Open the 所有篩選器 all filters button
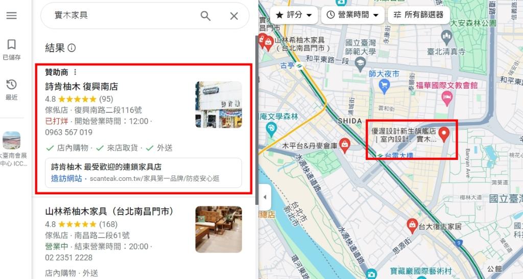This screenshot has width=523, height=279. pyautogui.click(x=419, y=15)
